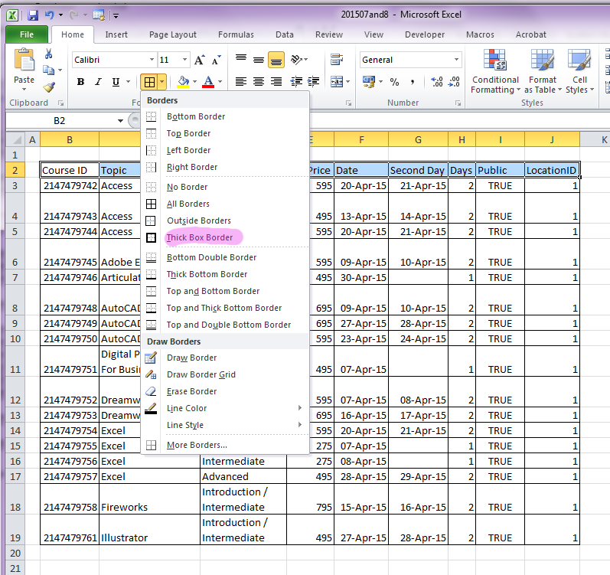This screenshot has width=610, height=575.
Task: Switch to the Page Layout tab
Action: coord(173,34)
